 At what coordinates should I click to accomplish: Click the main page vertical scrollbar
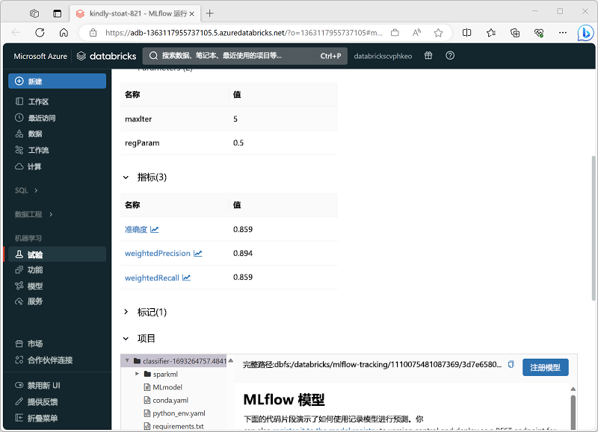click(593, 228)
